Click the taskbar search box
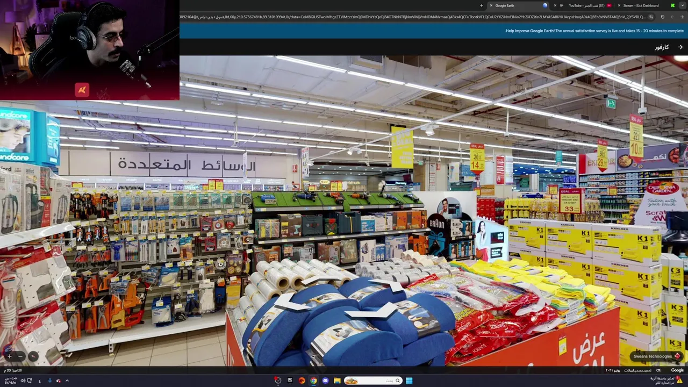Image resolution: width=688 pixels, height=387 pixels. coord(373,381)
